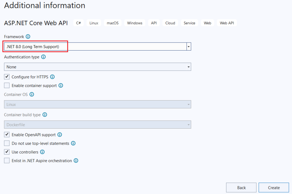Click the ASP.NET Core Web API heading
The width and height of the screenshot is (292, 194).
click(x=36, y=23)
